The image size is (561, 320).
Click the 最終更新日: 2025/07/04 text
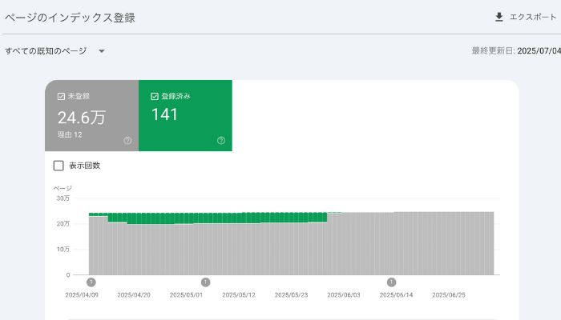coord(516,50)
